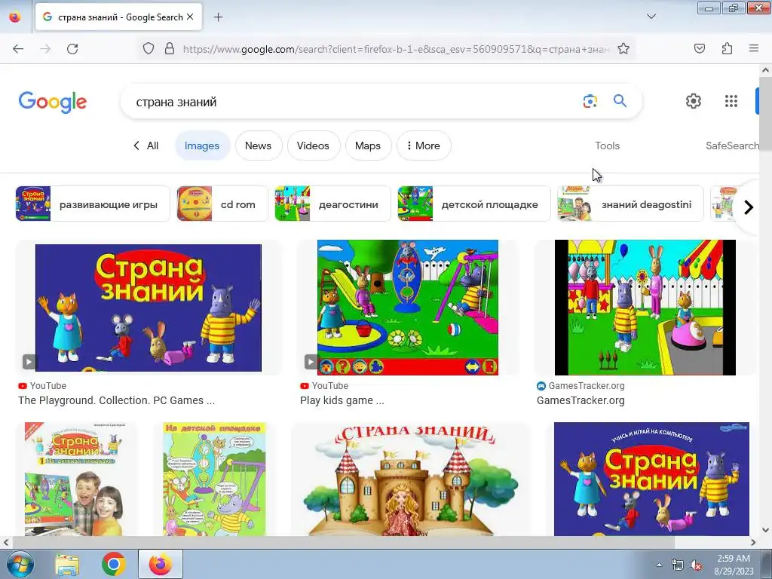Image resolution: width=772 pixels, height=579 pixels.
Task: Switch to the News tab
Action: [x=259, y=146]
